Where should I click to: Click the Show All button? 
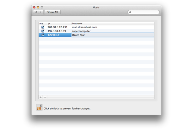click(53, 12)
